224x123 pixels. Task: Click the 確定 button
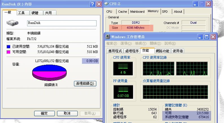(44, 113)
